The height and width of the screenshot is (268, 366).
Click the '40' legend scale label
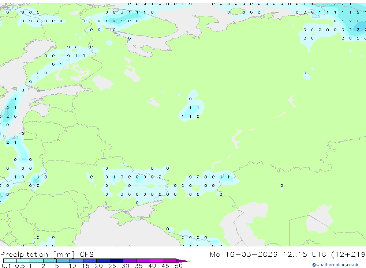[x=152, y=266]
